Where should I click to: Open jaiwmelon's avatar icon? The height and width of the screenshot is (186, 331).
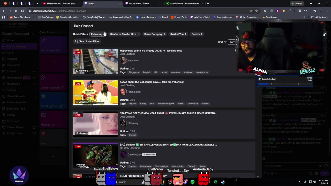tap(123, 60)
